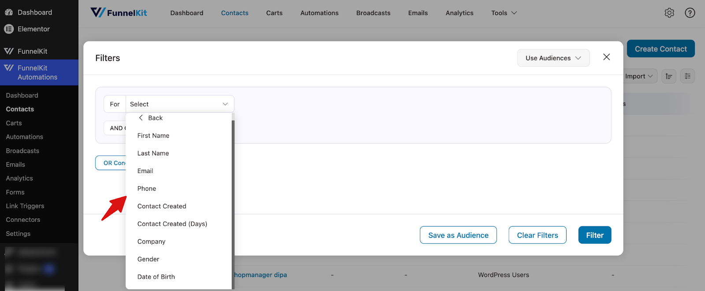
Task: Open Analytics in sidebar submenu
Action: (x=19, y=178)
